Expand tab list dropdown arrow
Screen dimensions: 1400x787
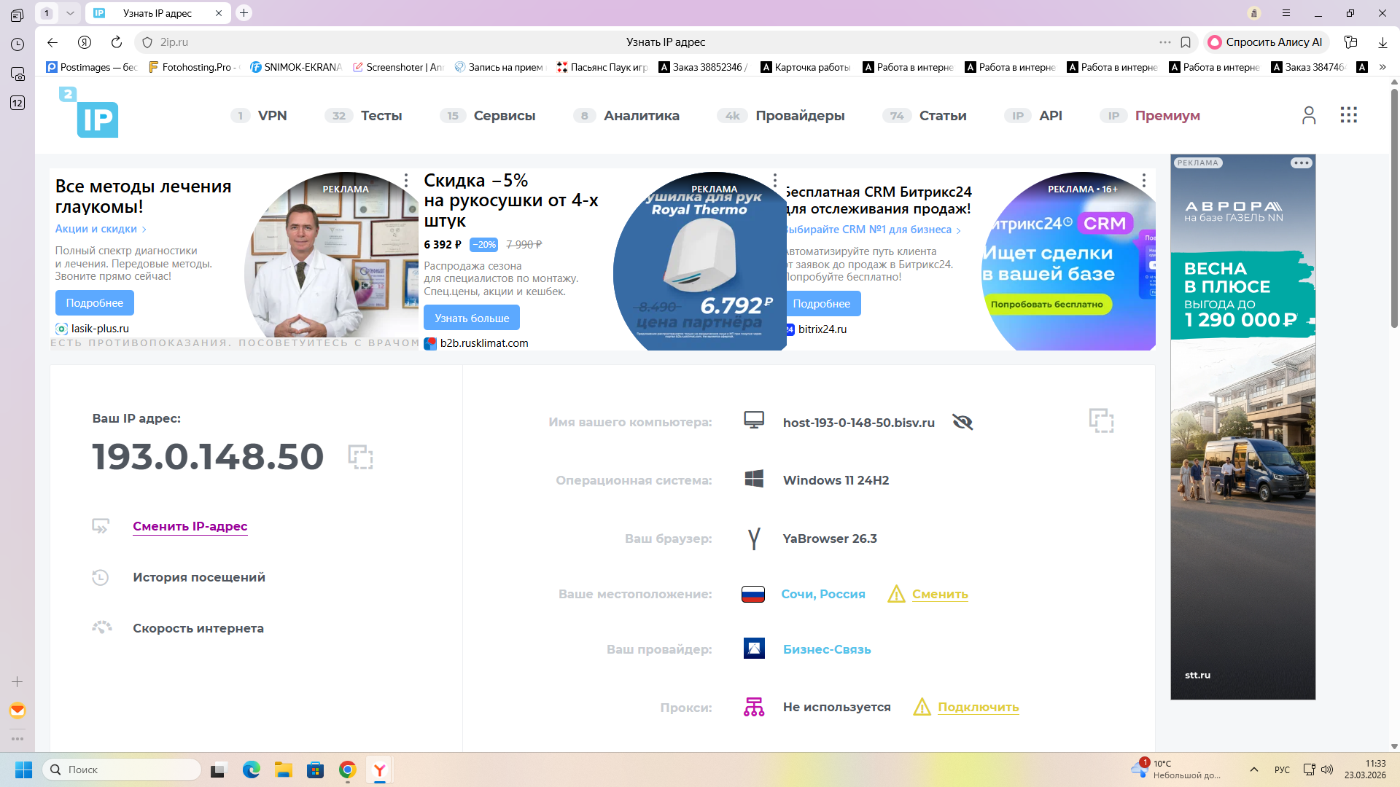(x=70, y=13)
